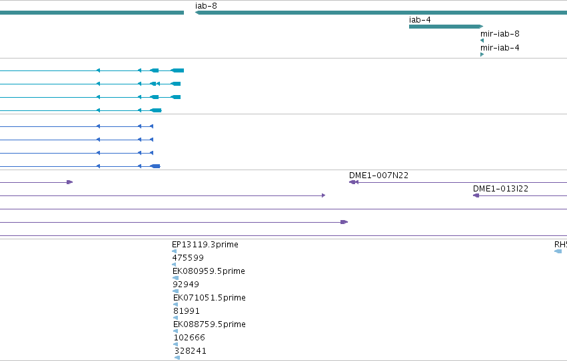Click the arrow marker under the RH label
The width and height of the screenshot is (567, 361).
[x=558, y=251]
